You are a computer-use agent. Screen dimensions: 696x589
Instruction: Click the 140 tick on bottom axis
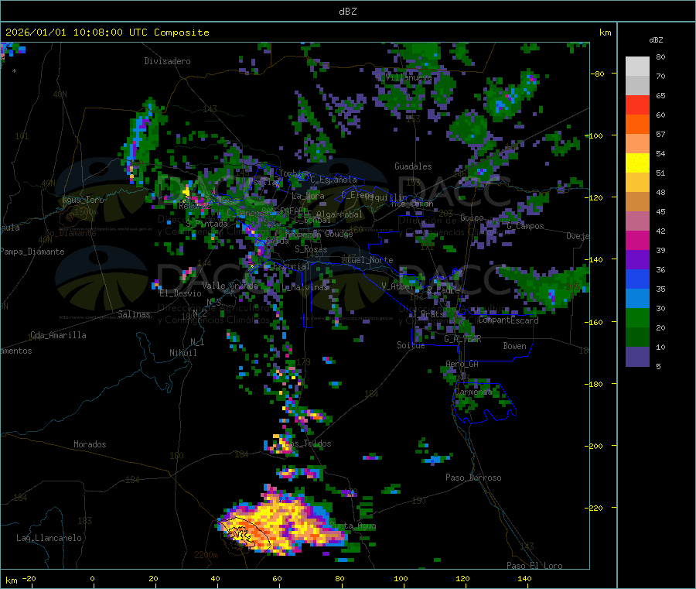click(524, 578)
